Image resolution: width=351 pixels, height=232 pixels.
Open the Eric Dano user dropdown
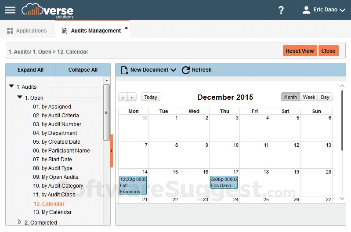pyautogui.click(x=325, y=10)
